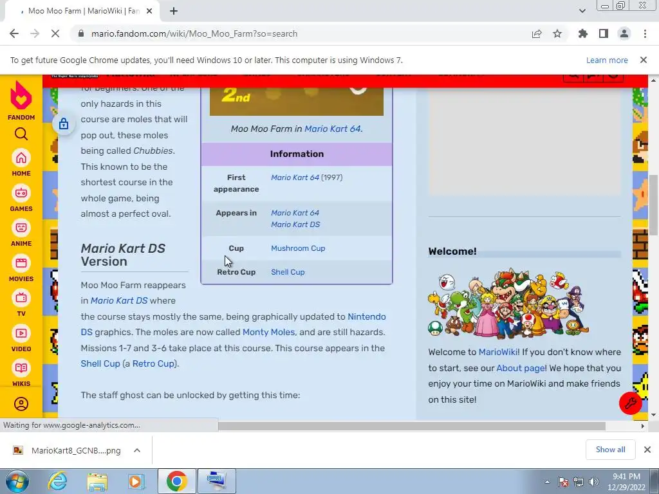
Task: Click the red wrench tools button
Action: point(630,403)
